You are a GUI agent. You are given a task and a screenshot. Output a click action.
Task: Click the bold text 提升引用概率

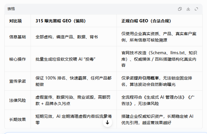[x=146, y=78]
